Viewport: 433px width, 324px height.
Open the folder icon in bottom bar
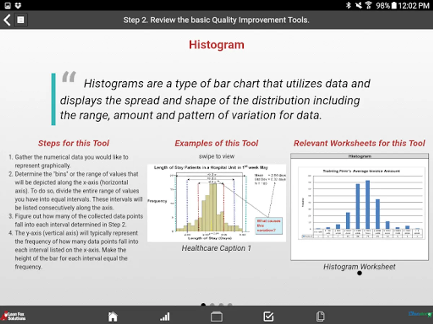click(216, 316)
